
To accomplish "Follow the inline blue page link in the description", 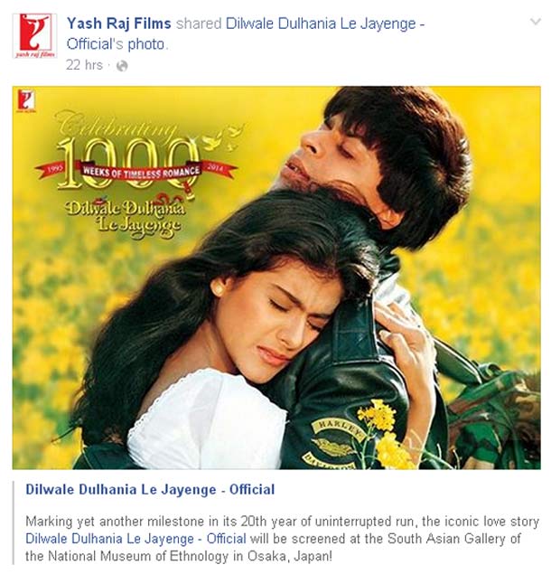I will (x=135, y=539).
